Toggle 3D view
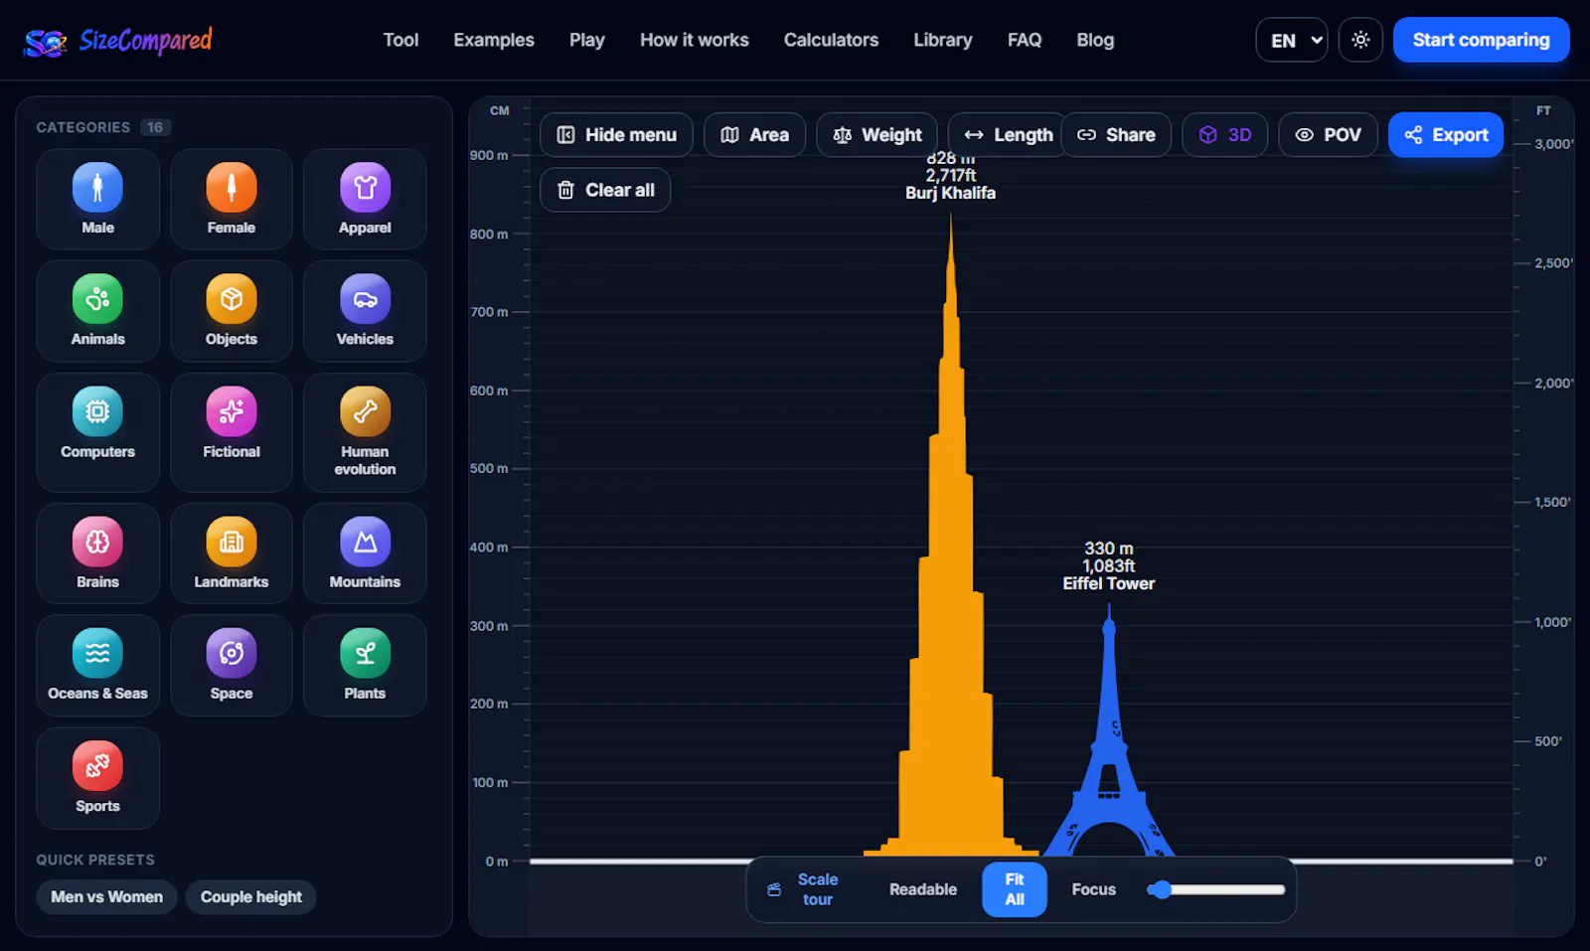Viewport: 1590px width, 951px height. click(x=1224, y=134)
